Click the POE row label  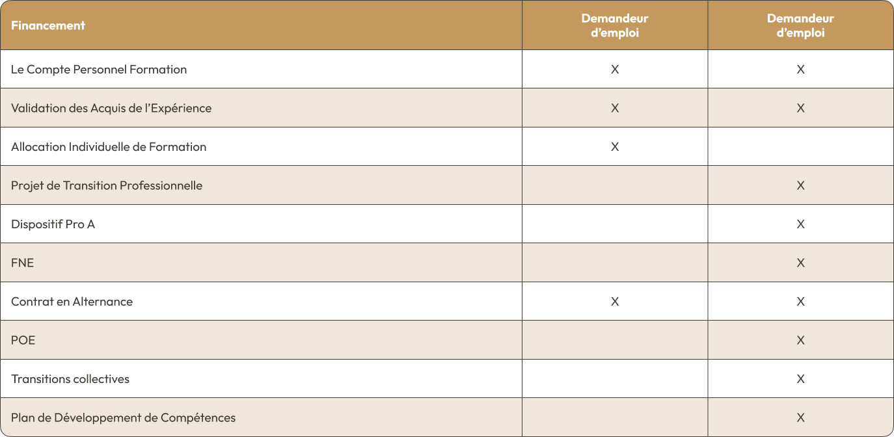click(23, 340)
